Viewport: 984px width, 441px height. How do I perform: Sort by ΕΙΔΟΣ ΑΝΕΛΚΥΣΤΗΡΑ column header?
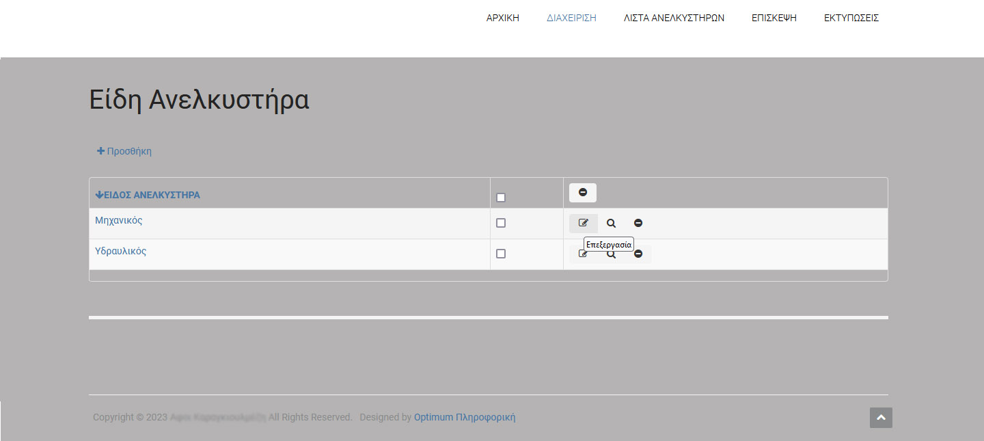(148, 195)
